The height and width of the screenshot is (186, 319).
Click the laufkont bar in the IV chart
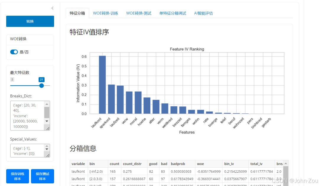click(x=102, y=84)
